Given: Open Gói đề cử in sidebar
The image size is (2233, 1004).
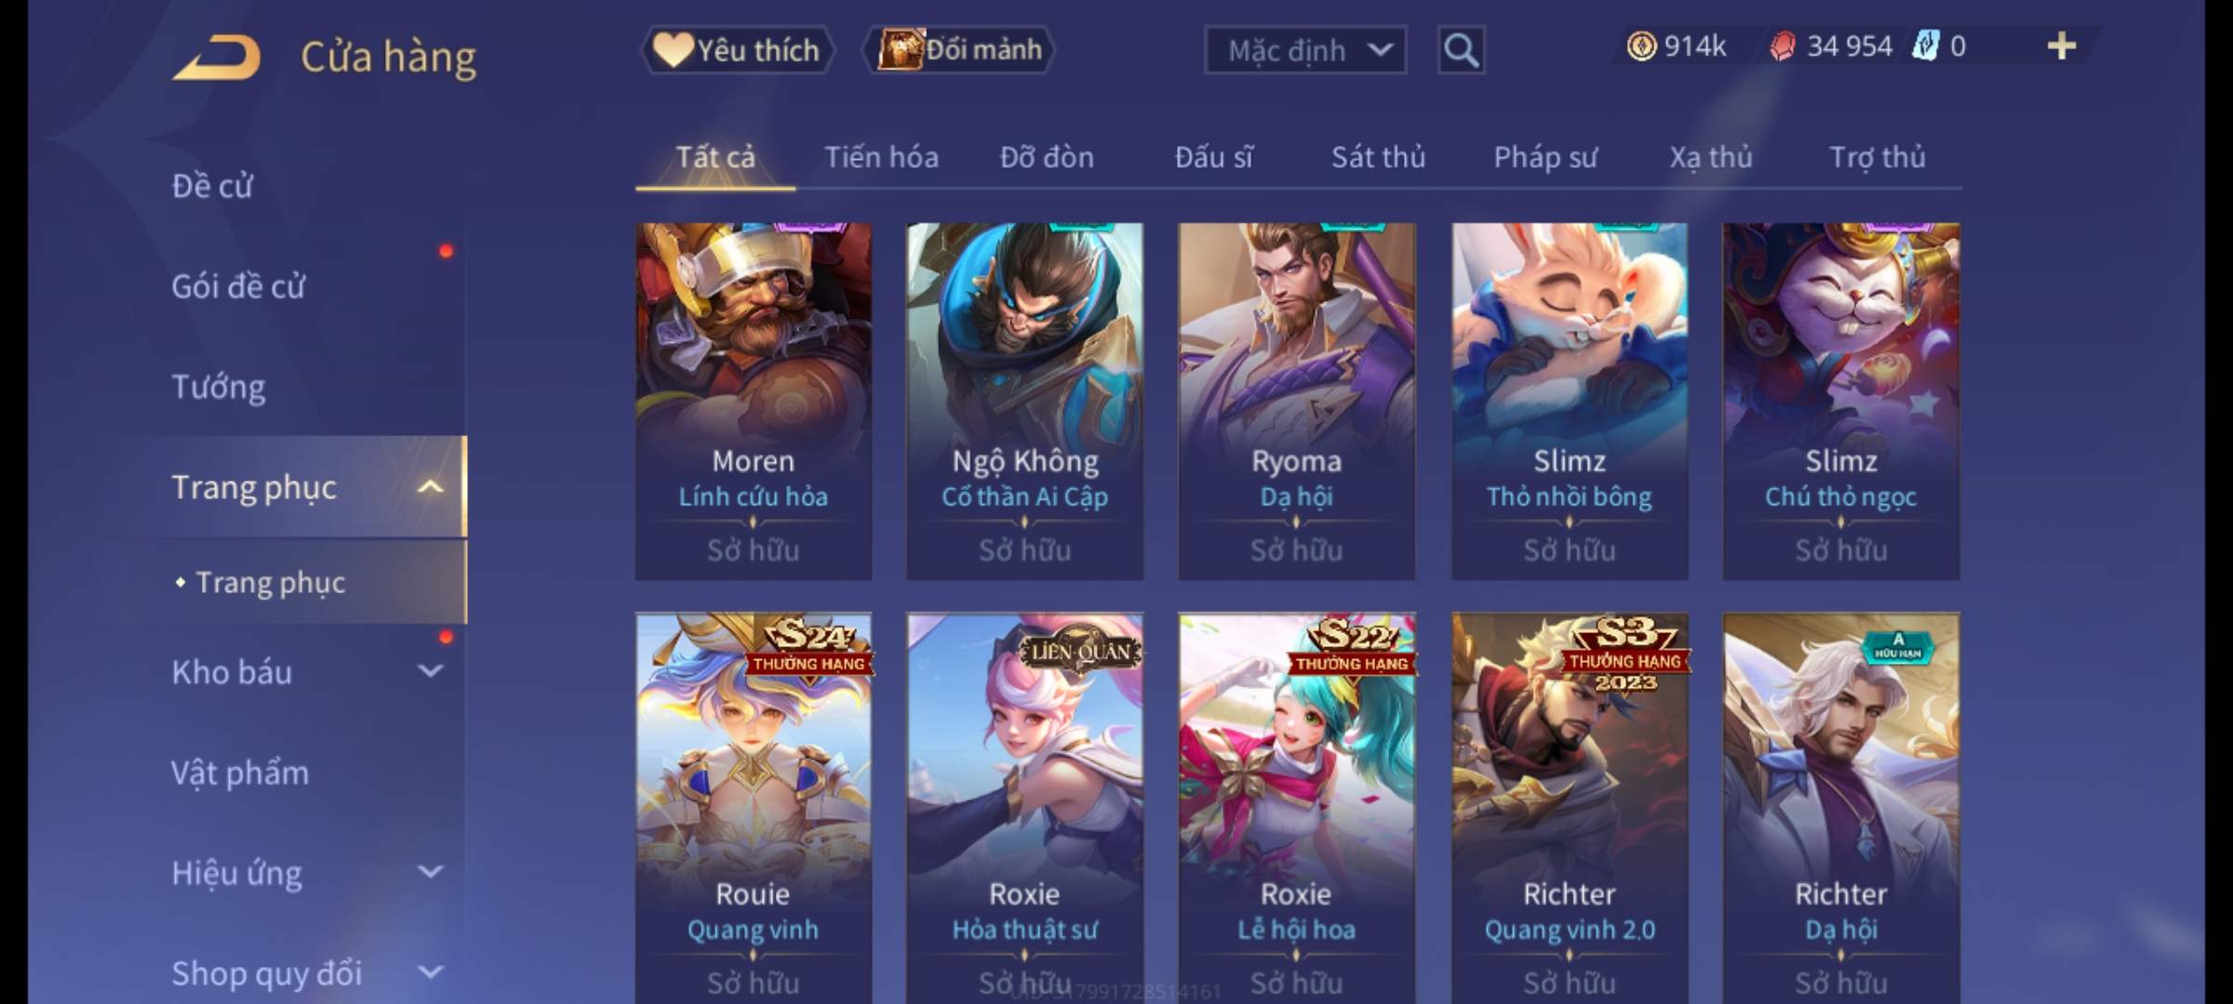Looking at the screenshot, I should [238, 286].
